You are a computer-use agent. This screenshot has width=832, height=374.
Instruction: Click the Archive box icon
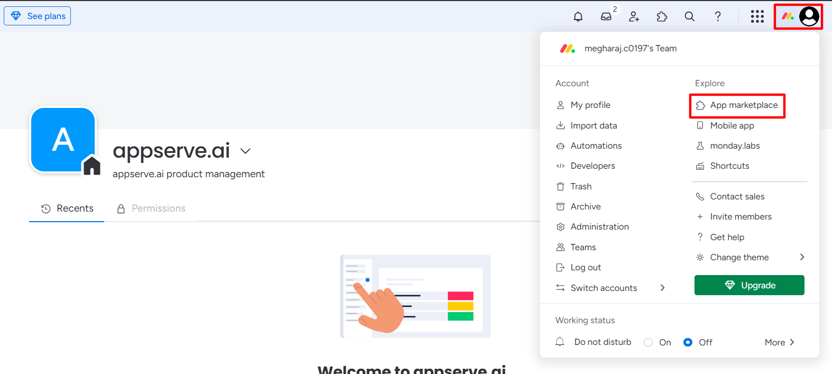coord(561,207)
